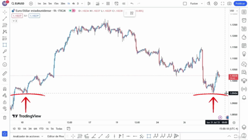The image size is (248, 140).
Task: Open ideas lightbulb panel
Action: coord(244,54)
